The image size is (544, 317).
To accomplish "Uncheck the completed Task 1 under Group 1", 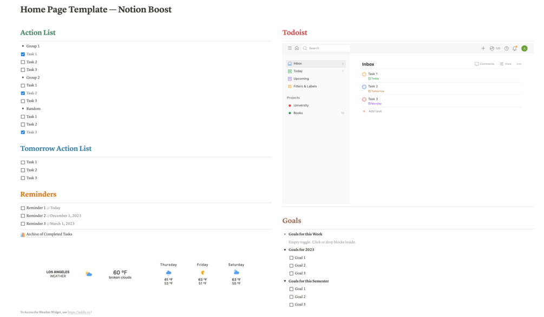I will [x=22, y=54].
